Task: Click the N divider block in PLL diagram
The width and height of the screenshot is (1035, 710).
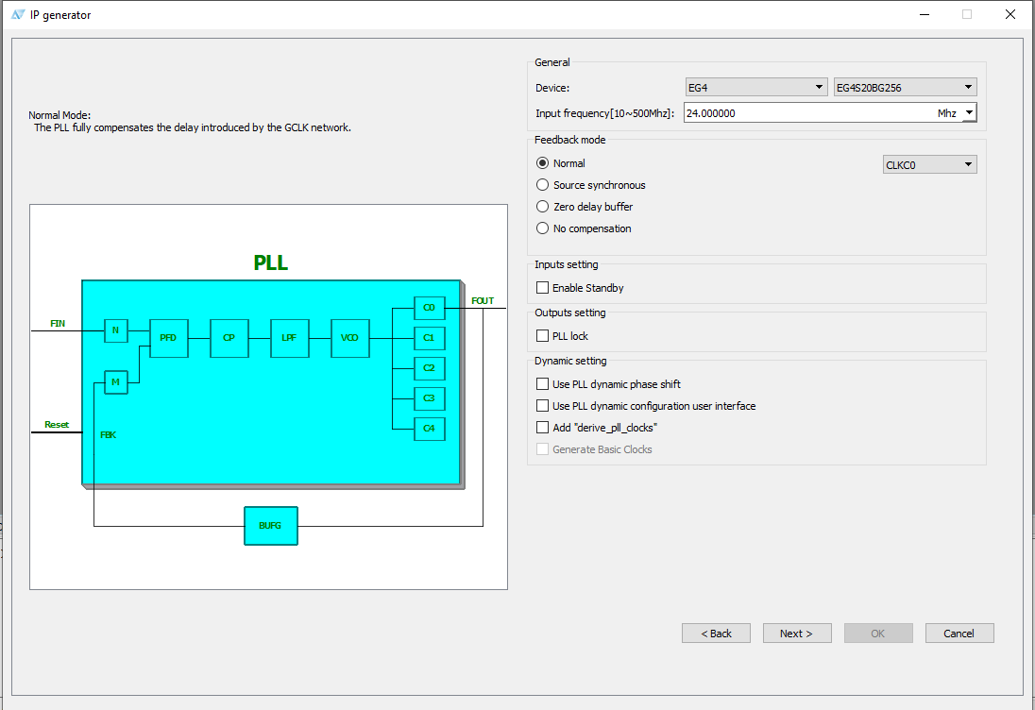Action: coord(115,330)
